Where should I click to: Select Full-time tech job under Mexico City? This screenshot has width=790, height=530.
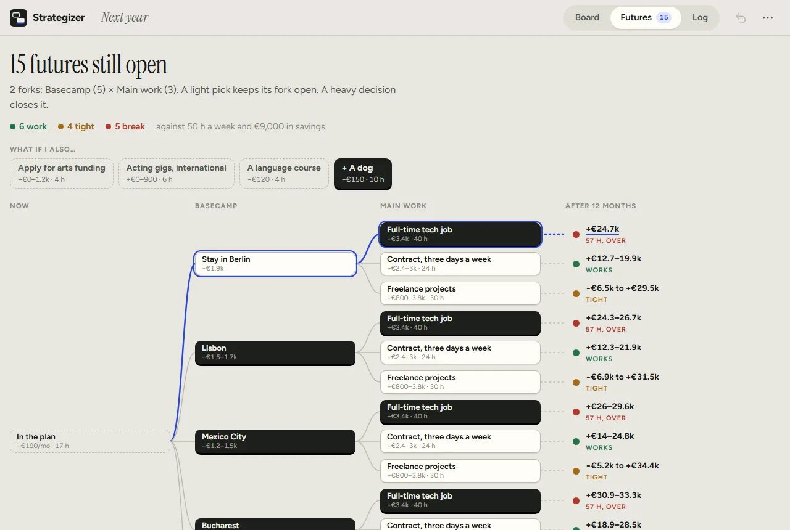[x=460, y=412]
